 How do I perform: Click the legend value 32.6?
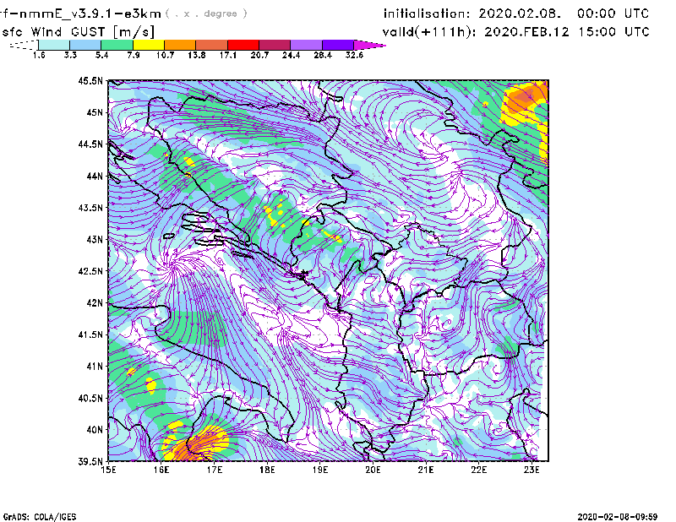pyautogui.click(x=354, y=55)
